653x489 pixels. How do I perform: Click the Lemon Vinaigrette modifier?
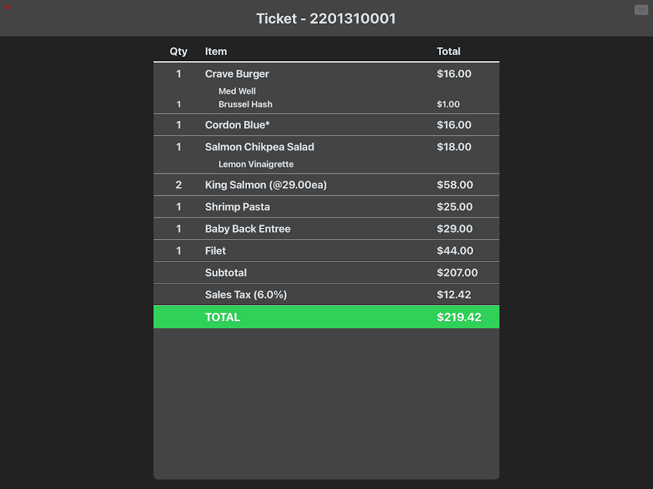tap(256, 164)
